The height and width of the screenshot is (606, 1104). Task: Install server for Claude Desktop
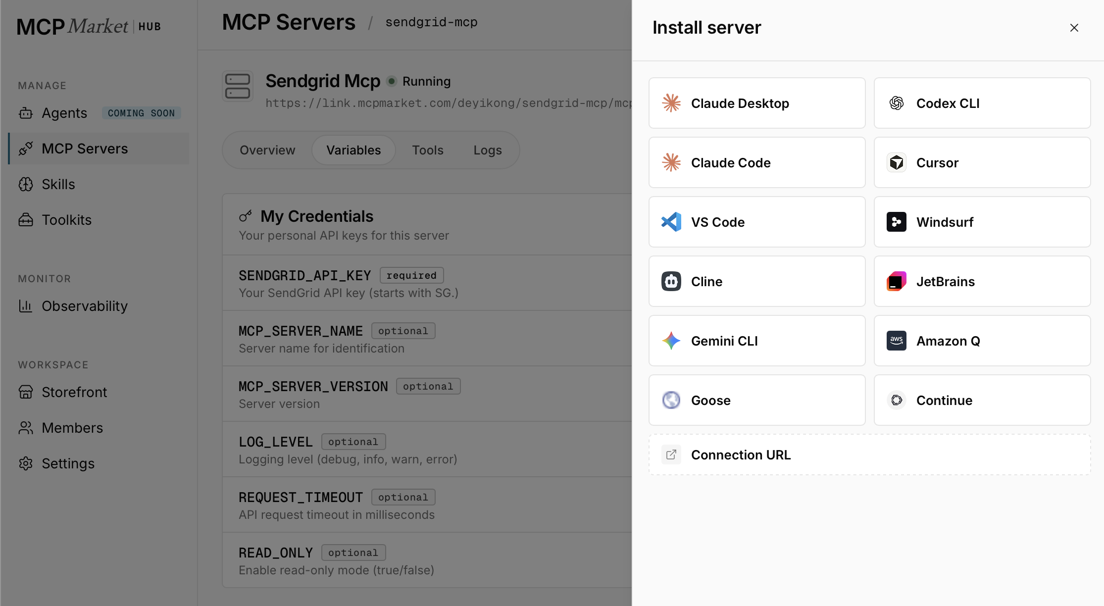coord(757,103)
